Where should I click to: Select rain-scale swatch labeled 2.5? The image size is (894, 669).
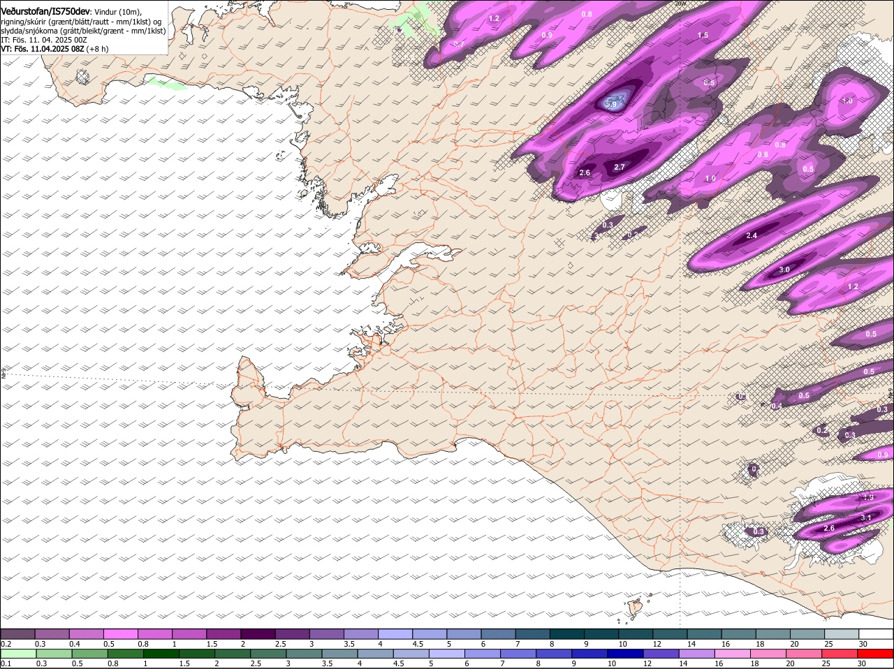point(268,654)
